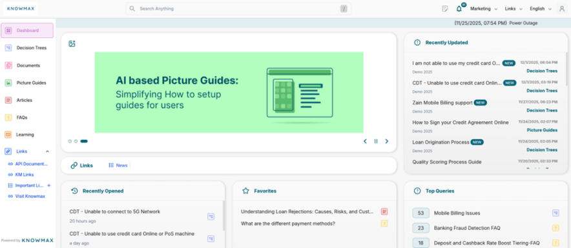Click the Top Queries help icon
571x248 pixels.
pyautogui.click(x=417, y=191)
